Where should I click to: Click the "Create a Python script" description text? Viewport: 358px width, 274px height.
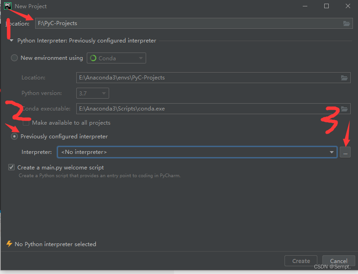click(100, 175)
